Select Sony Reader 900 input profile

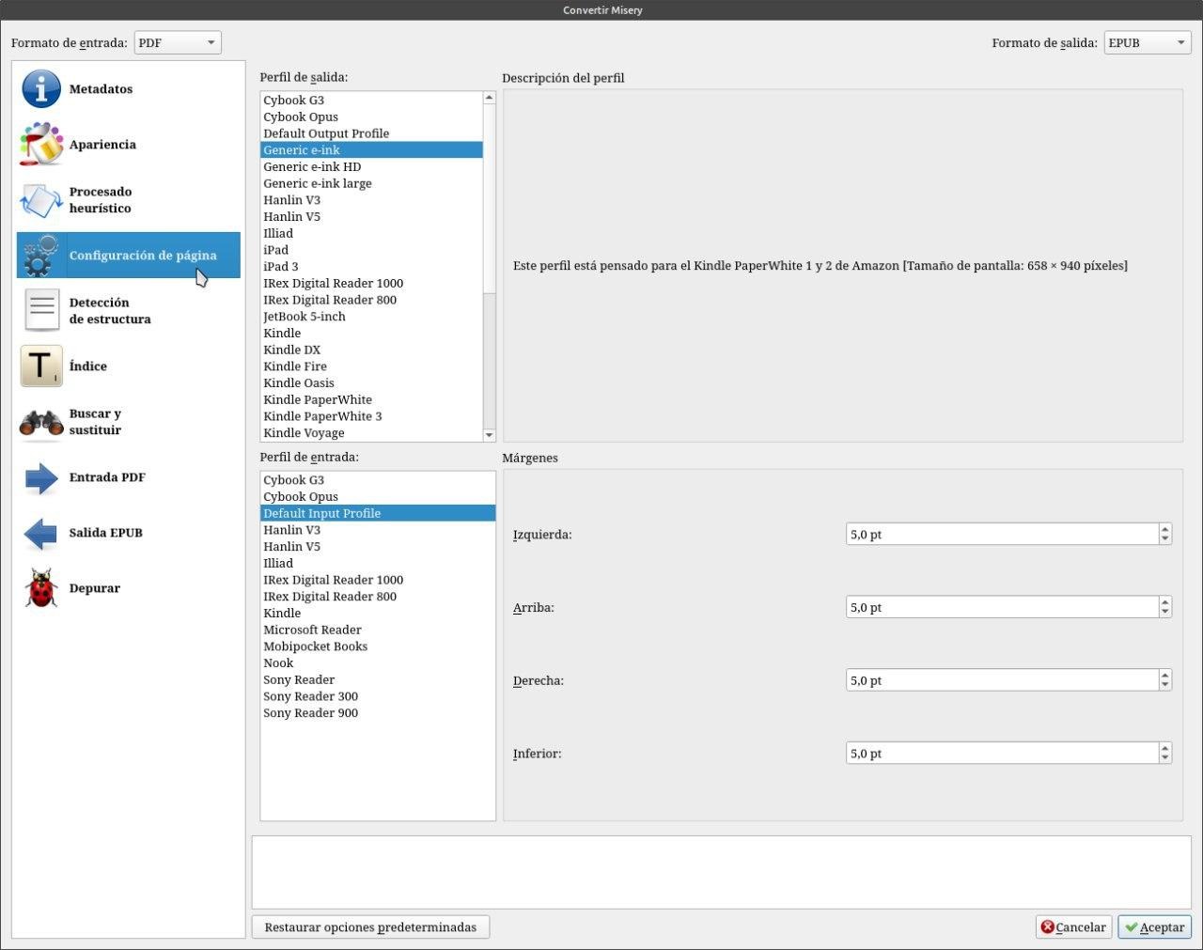coord(378,713)
